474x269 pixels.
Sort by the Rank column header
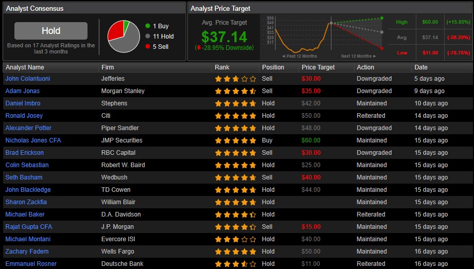[222, 67]
